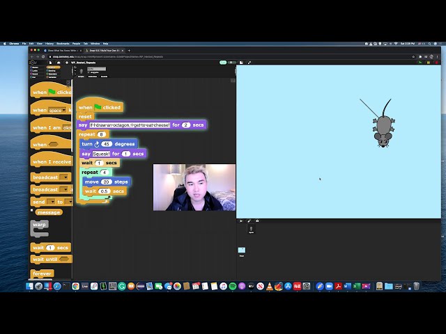Viewport: 446px width, 334px height.
Task: Open the Chrome new tab plus button
Action: (x=129, y=51)
